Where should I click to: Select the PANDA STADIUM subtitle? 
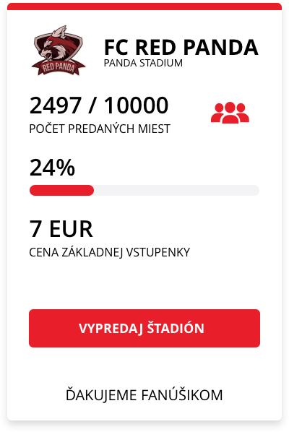pos(143,63)
